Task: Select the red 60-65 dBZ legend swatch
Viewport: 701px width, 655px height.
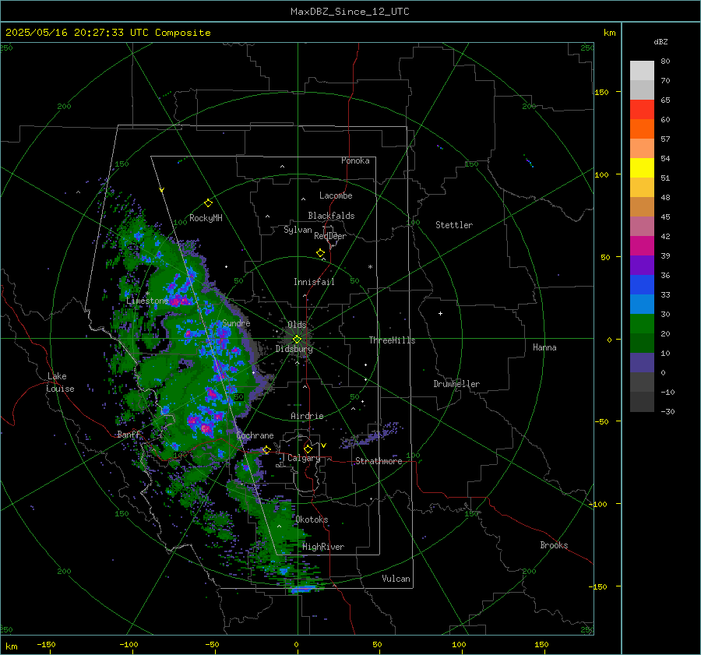Action: tap(642, 110)
